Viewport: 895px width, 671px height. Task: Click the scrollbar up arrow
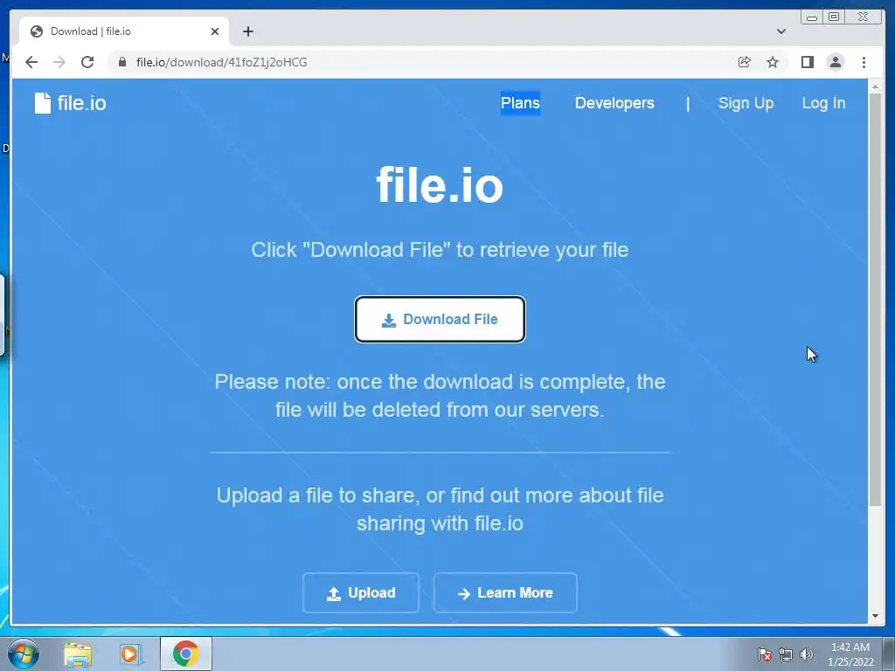[x=874, y=86]
